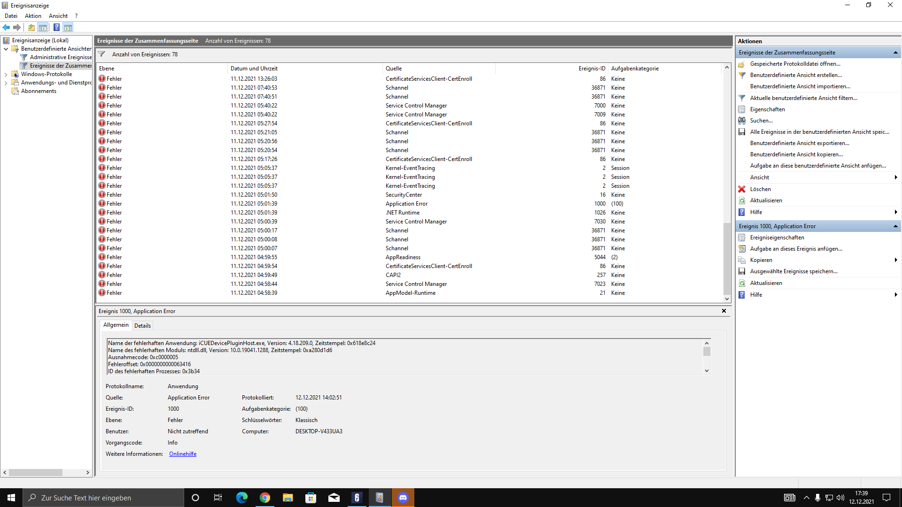902x507 pixels.
Task: Click the Back arrow toolbar icon
Action: (x=6, y=27)
